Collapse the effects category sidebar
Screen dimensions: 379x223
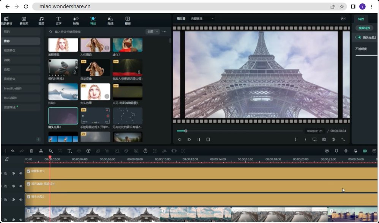click(x=38, y=140)
